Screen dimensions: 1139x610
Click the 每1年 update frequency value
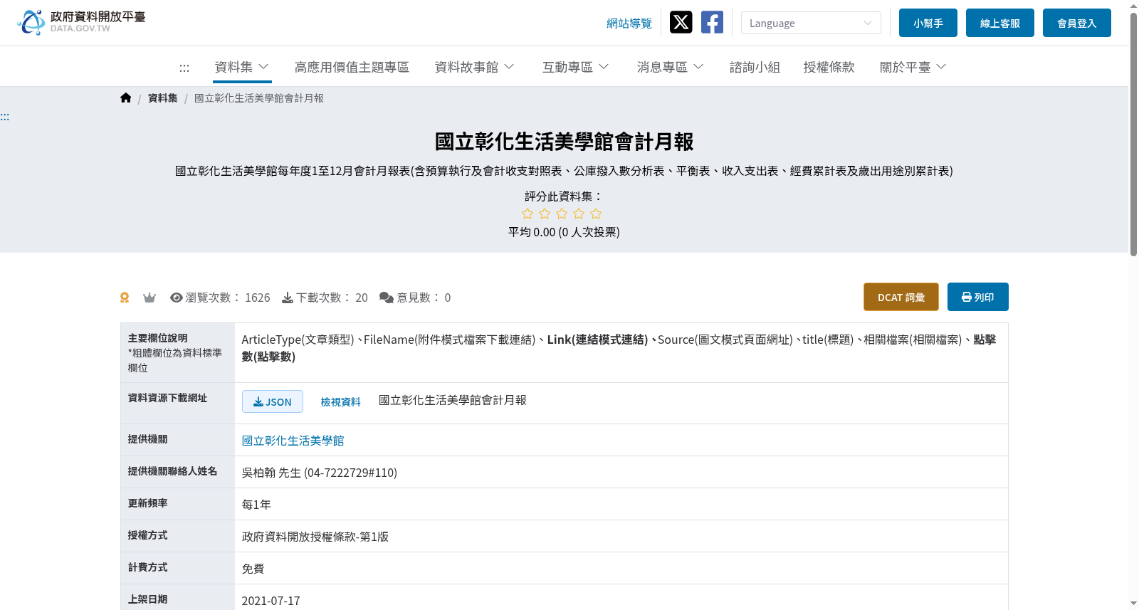click(256, 505)
